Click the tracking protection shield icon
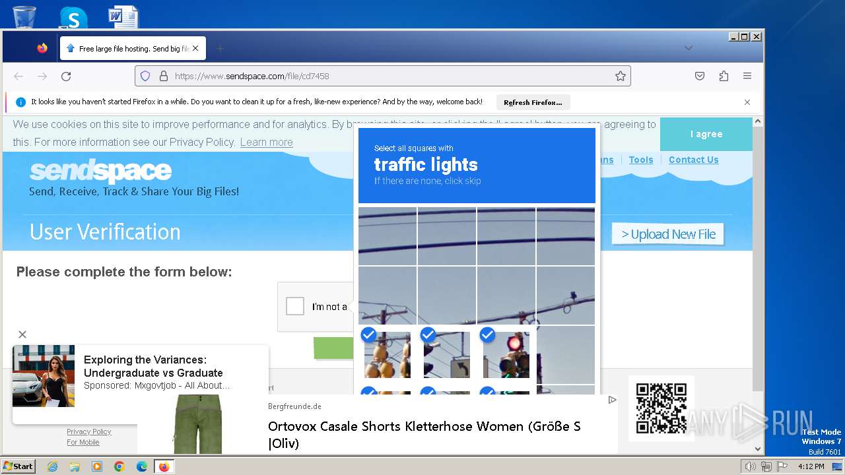Image resolution: width=845 pixels, height=475 pixels. [x=145, y=76]
